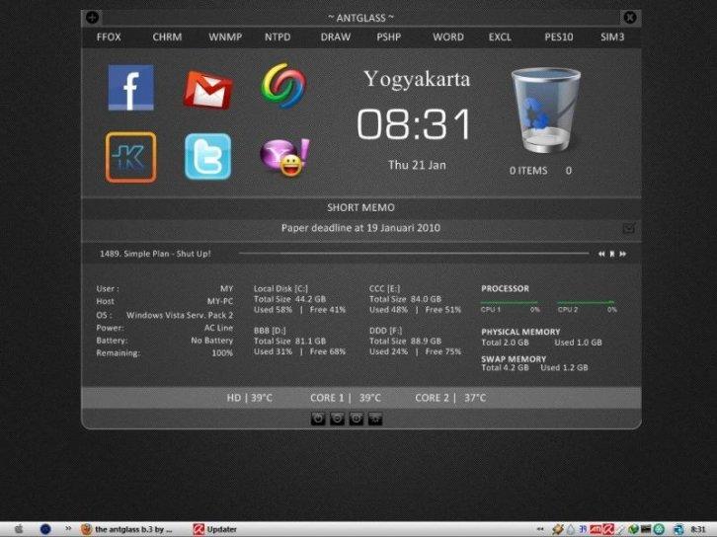This screenshot has height=537, width=717.
Task: Launch PES10 shortcut
Action: [559, 38]
